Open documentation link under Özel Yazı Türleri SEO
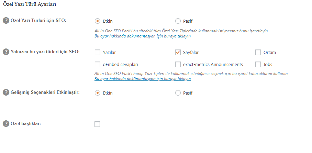The image size is (312, 153). (x=143, y=36)
